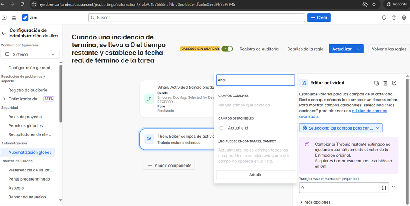Open Registro de auditoría in the sidebar
This screenshot has height=206, width=410.
pyautogui.click(x=28, y=90)
